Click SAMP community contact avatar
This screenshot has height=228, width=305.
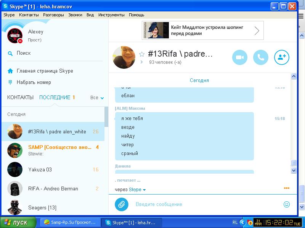[x=15, y=150]
